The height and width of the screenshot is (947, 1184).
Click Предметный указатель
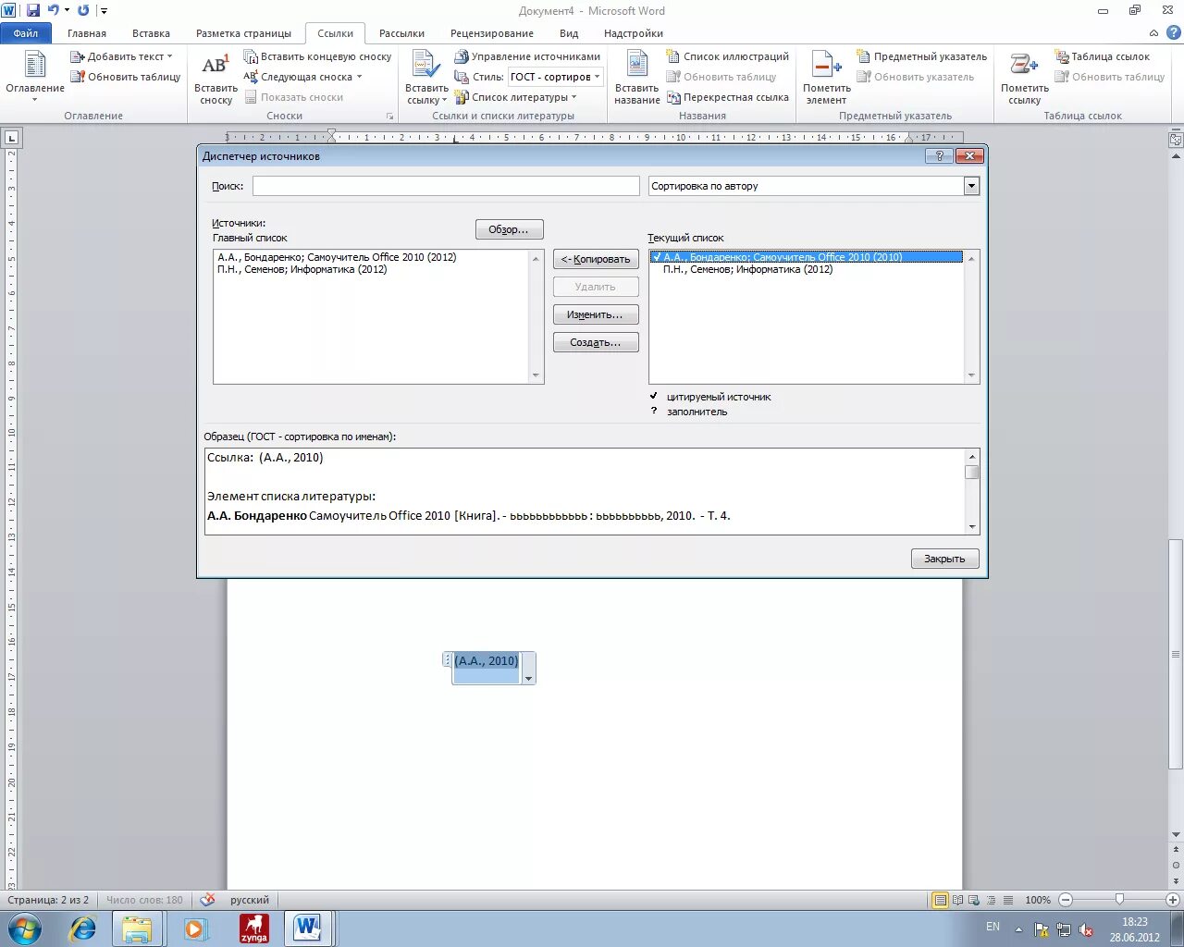(x=921, y=56)
